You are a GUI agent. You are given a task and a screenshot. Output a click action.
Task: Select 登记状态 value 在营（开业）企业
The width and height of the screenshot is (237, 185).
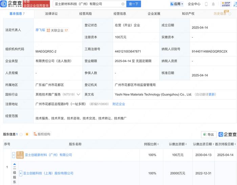pyautogui.click(x=127, y=25)
